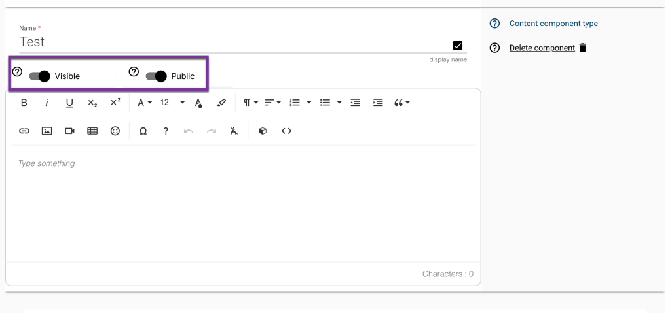Insert an image into the editor
The image size is (670, 313).
[47, 131]
